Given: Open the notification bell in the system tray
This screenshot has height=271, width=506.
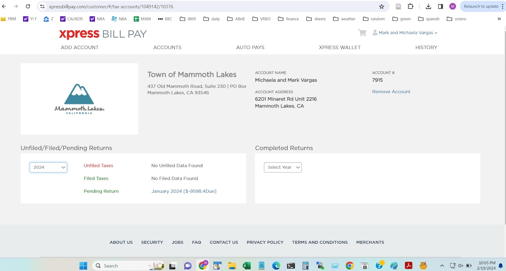Looking at the screenshot, I should 501,266.
